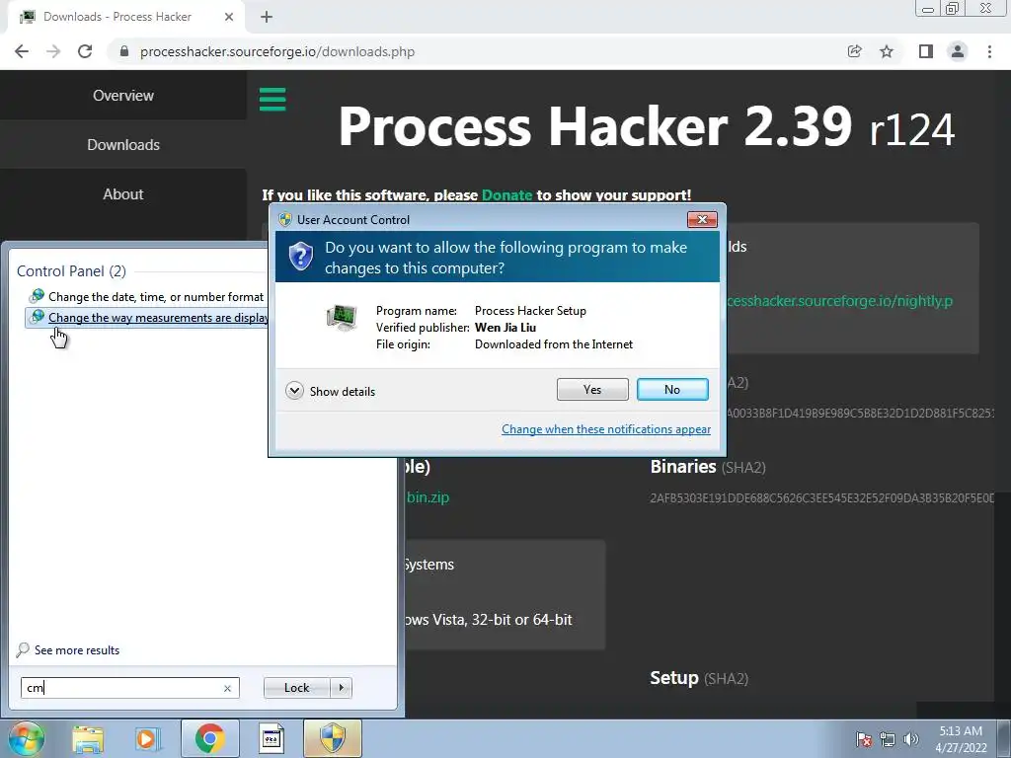Click the padlock site info icon
1011x758 pixels.
[x=124, y=51]
